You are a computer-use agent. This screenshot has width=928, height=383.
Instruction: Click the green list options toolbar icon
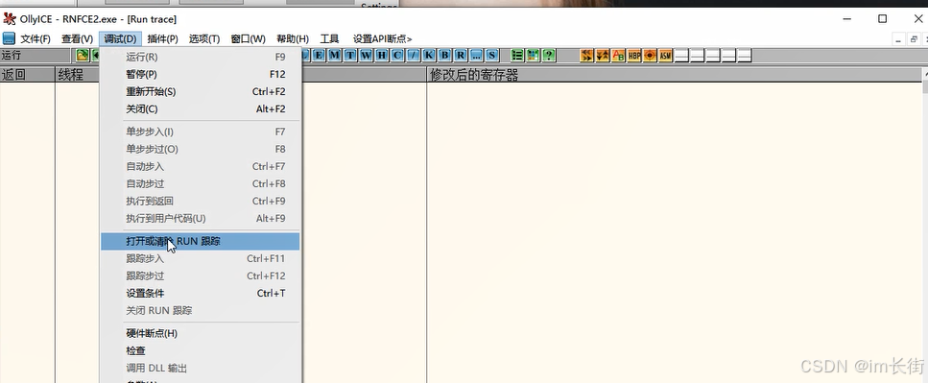pos(517,56)
